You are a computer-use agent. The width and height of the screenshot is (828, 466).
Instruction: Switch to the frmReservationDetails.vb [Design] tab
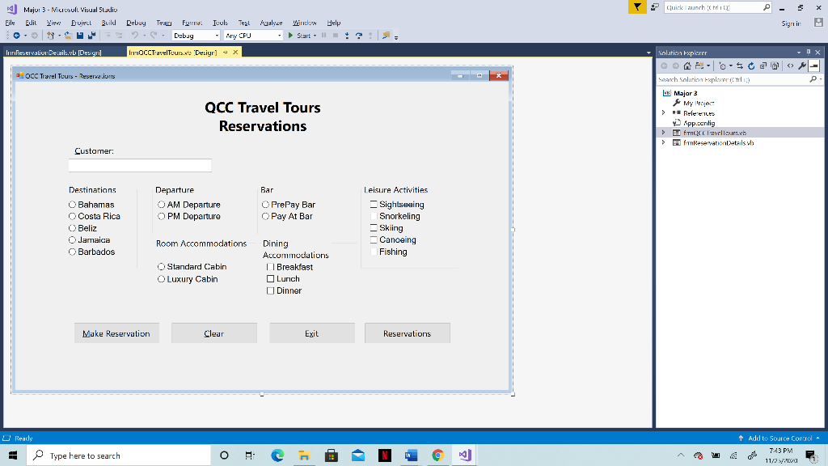click(53, 53)
